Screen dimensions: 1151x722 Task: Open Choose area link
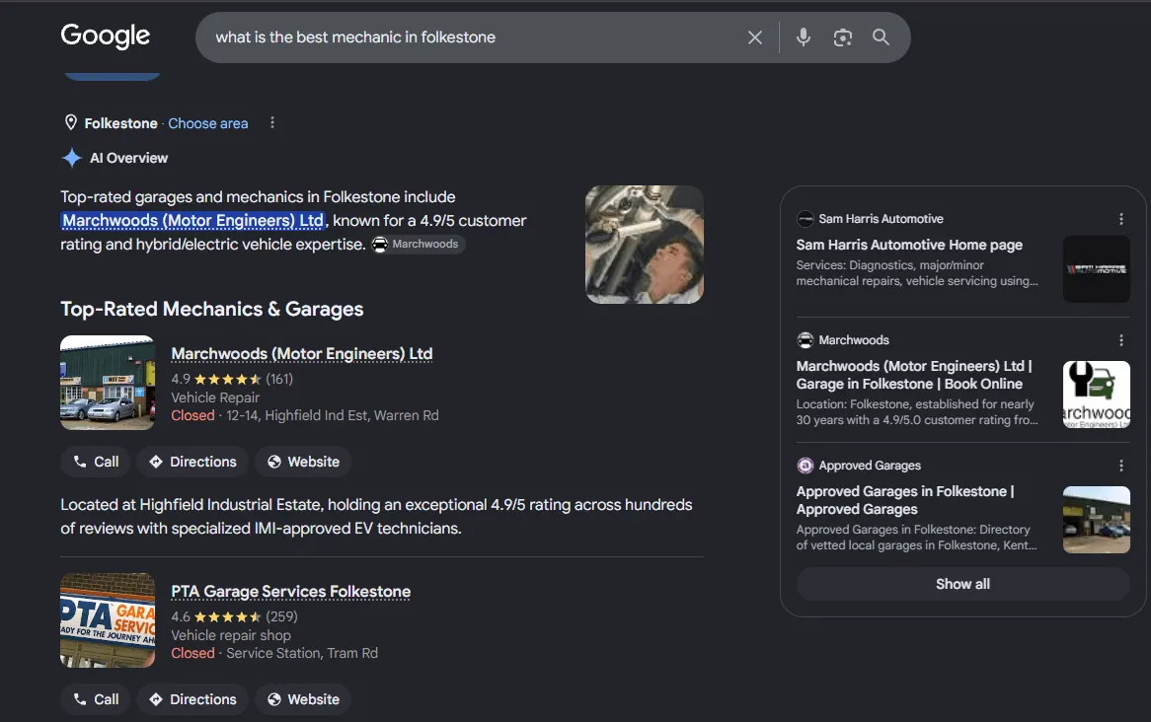(x=207, y=123)
